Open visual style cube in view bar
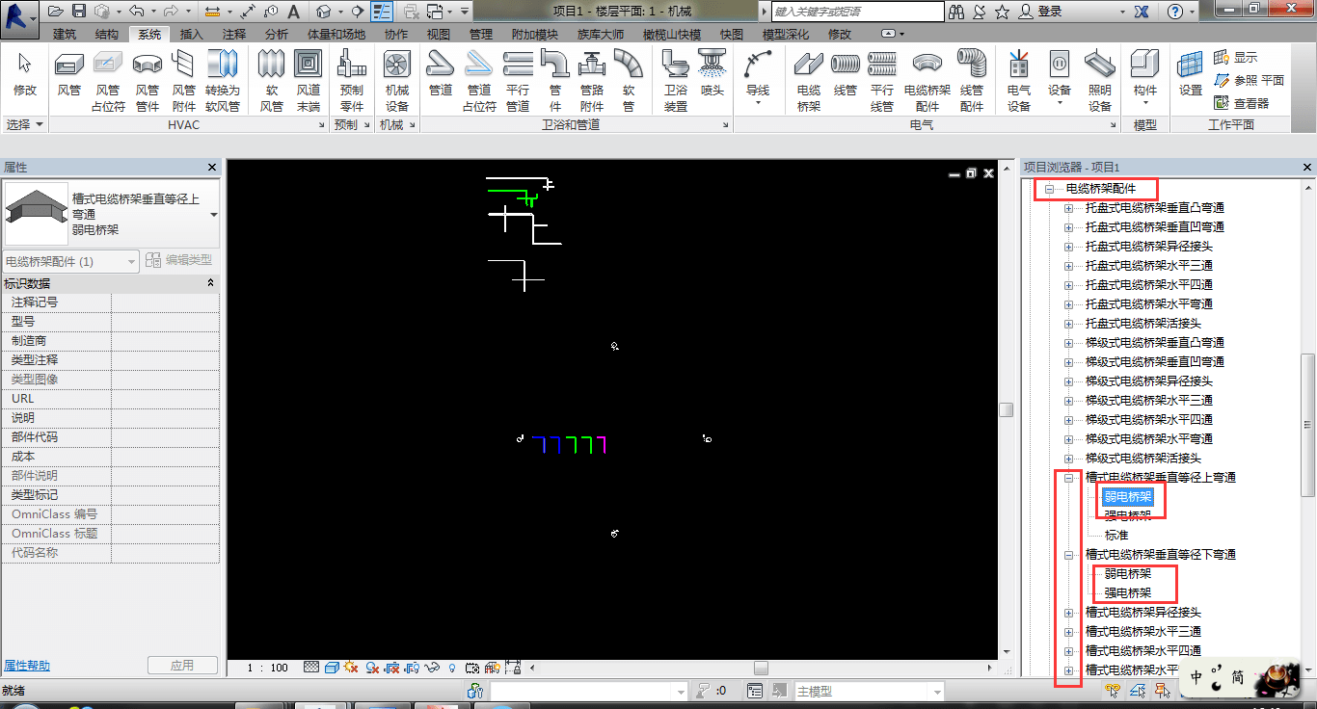The width and height of the screenshot is (1317, 709). pyautogui.click(x=332, y=668)
